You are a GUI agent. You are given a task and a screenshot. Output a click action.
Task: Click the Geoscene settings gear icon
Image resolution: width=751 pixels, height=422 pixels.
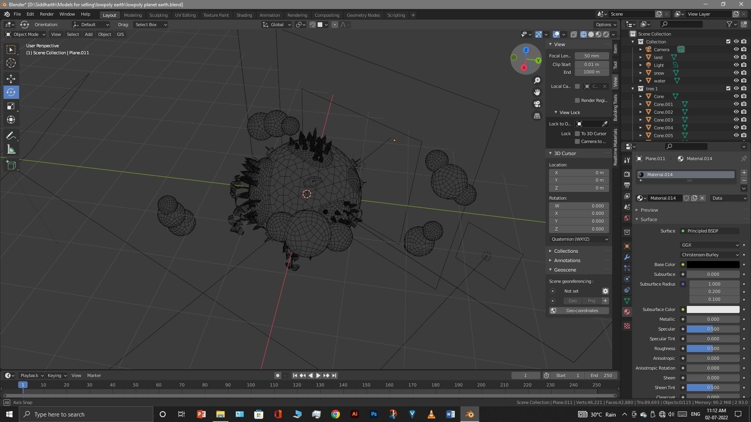605,291
